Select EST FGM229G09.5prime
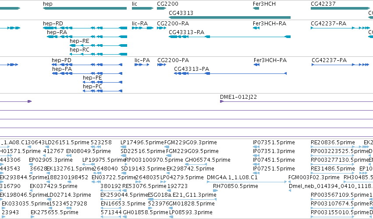Screen dimensions: 373x219 pyautogui.click(x=192, y=151)
